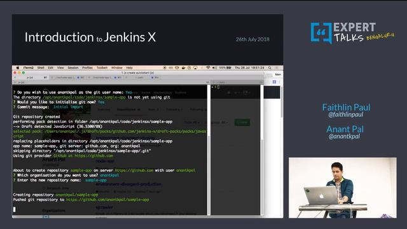This screenshot has height=229, width=407.
Task: Click the green zoom button of iTerm2 window
Action: (x=24, y=73)
